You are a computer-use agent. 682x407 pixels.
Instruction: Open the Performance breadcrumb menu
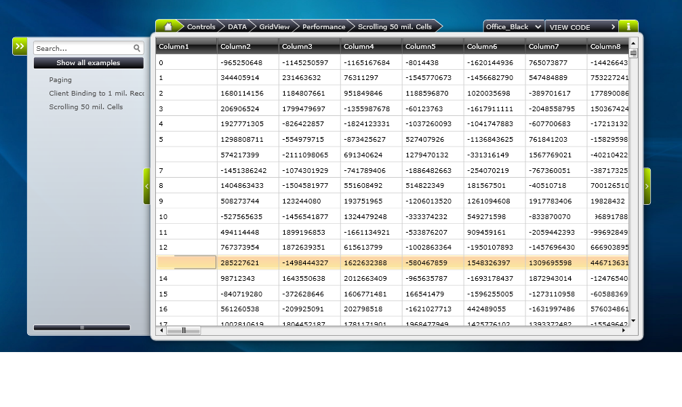(x=323, y=26)
